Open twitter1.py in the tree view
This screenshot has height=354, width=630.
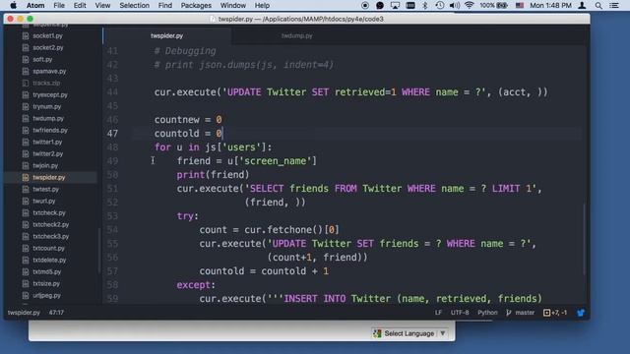pyautogui.click(x=47, y=142)
